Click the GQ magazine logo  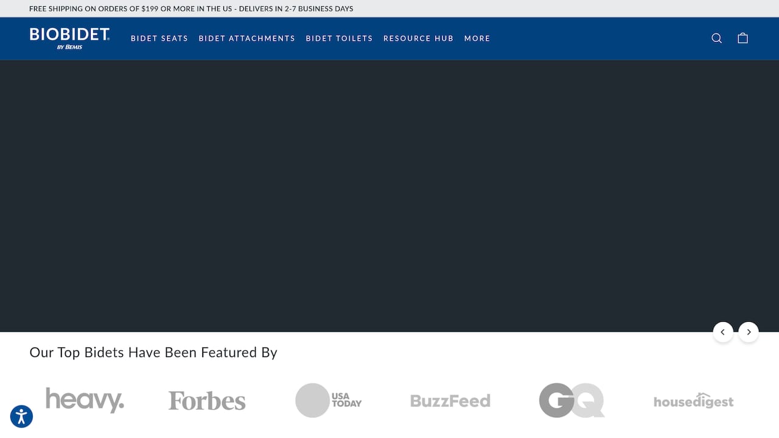point(571,400)
